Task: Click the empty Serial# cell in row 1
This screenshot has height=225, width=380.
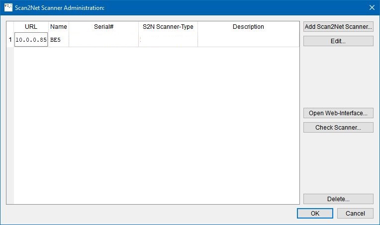Action: pyautogui.click(x=104, y=40)
